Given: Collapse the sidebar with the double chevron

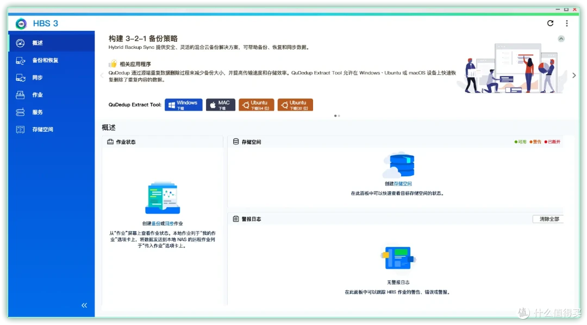Looking at the screenshot, I should 84,305.
